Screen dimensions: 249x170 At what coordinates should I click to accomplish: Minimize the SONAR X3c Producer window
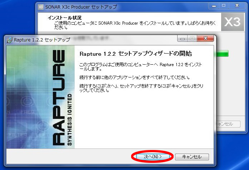click(214, 6)
